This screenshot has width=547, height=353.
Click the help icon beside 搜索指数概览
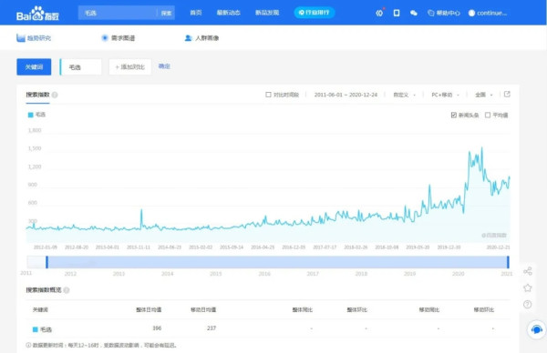point(67,290)
